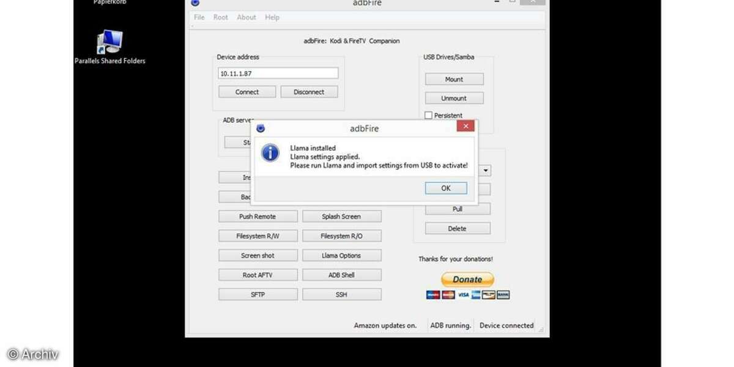
Task: Click the Connect button
Action: coord(247,92)
